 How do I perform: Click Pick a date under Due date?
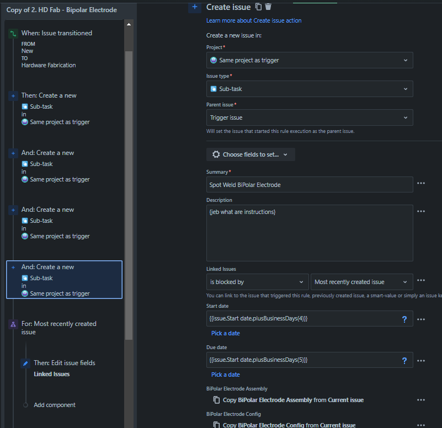coord(226,374)
